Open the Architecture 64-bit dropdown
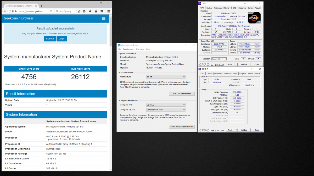The image size is (314, 176). [166, 77]
